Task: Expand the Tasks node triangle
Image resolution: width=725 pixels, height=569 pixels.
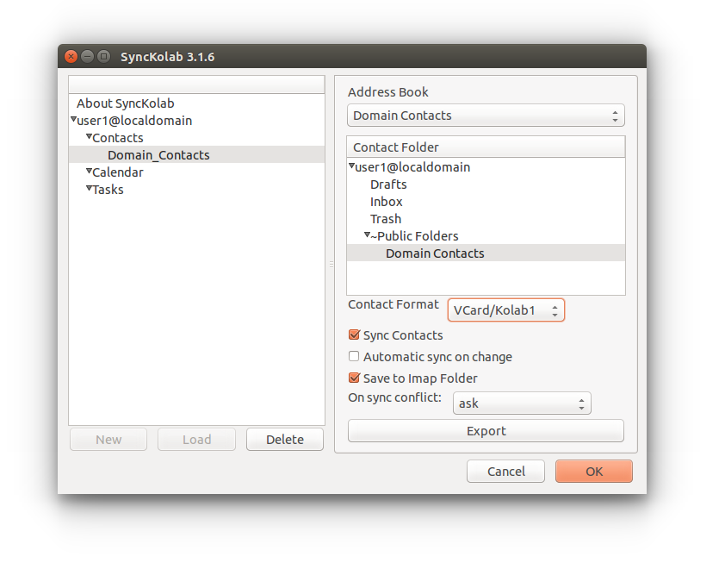Action: (89, 189)
